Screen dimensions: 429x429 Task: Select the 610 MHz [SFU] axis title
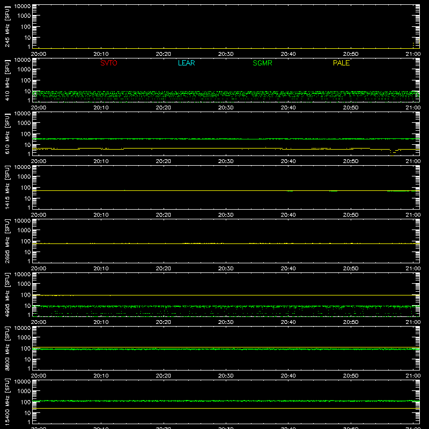tap(7, 134)
